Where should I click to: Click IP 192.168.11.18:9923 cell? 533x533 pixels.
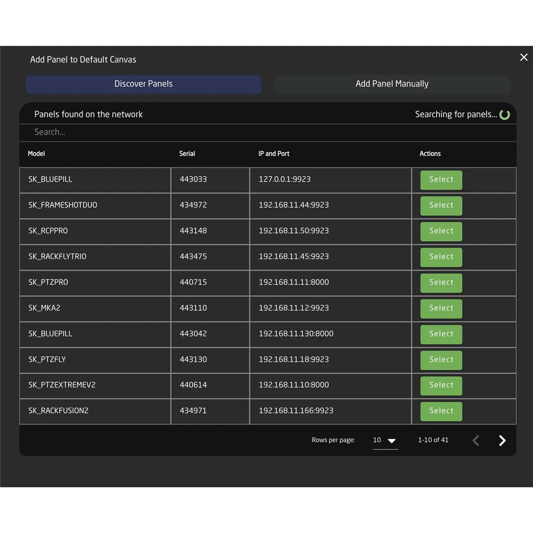pos(330,360)
